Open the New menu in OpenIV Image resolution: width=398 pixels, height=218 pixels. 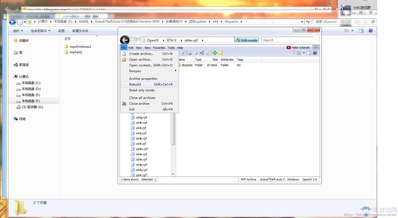click(x=139, y=48)
